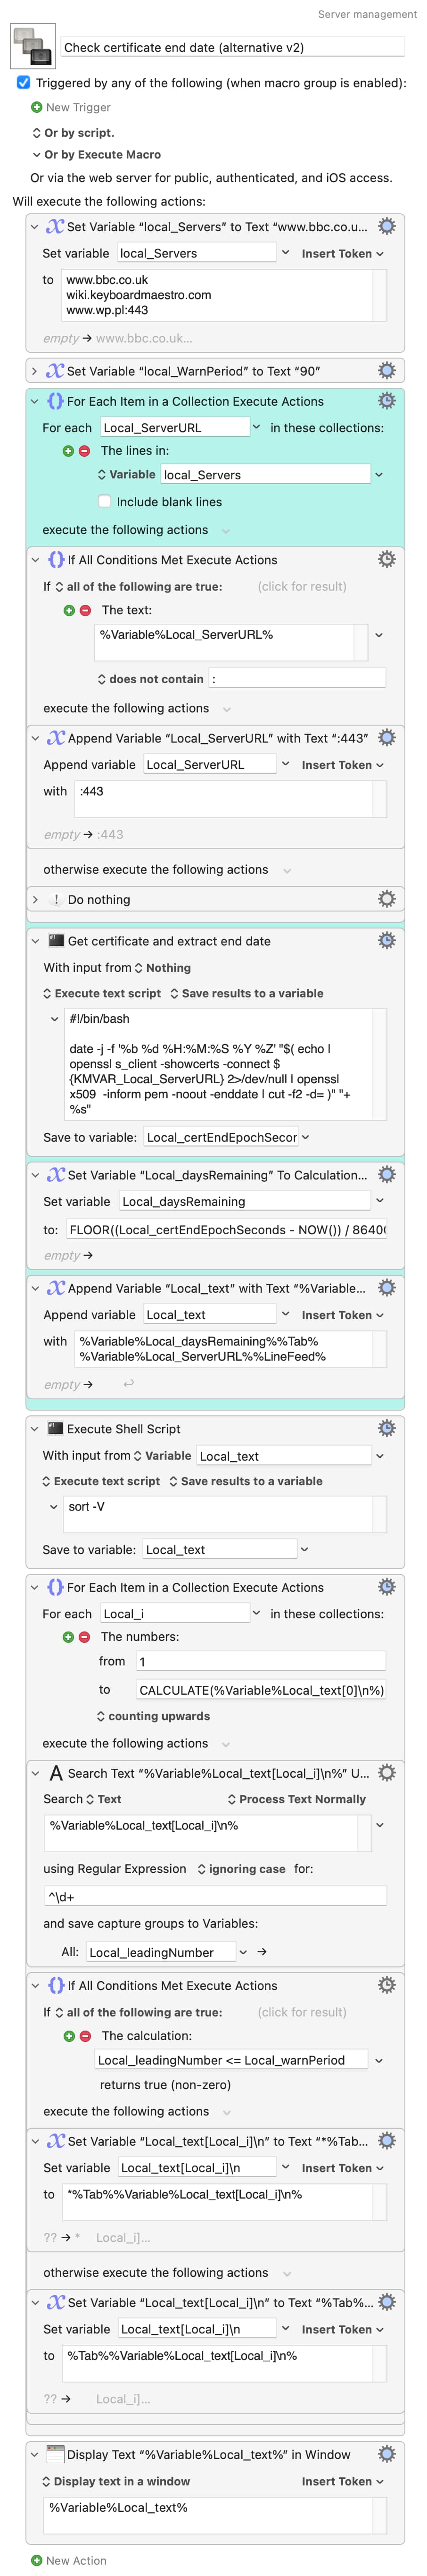Open gear menu for Append Variable Local_text action
Screen dimensions: 427x2576
click(x=387, y=1288)
